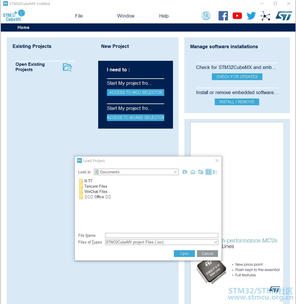Click the Open Existing Projects folder icon
The image size is (296, 304).
click(x=67, y=67)
